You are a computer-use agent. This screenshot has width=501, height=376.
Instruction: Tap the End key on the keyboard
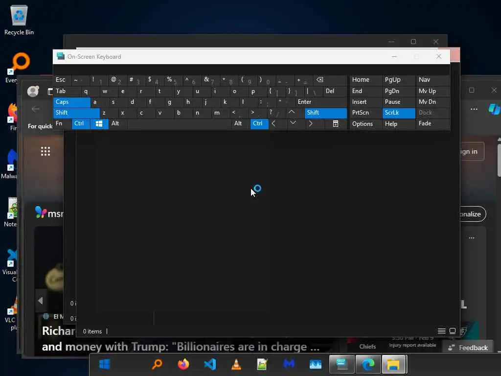(365, 92)
